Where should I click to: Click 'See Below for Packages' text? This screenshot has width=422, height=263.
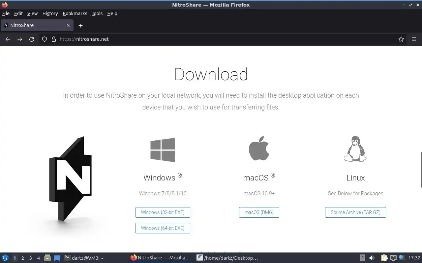(355, 193)
